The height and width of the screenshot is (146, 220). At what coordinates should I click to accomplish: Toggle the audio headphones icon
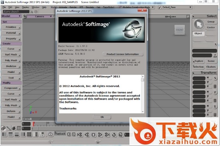(120, 135)
